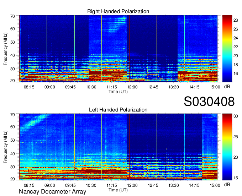This screenshot has width=242, height=196.
Task: Click the 14:15 tick under right-handed plot
Action: pos(194,87)
